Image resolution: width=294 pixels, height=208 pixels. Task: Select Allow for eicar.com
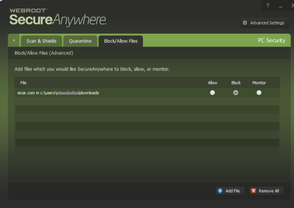coord(213,93)
